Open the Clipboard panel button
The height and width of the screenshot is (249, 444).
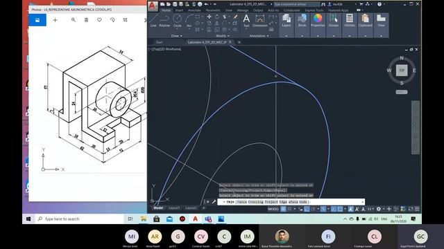[x=366, y=20]
